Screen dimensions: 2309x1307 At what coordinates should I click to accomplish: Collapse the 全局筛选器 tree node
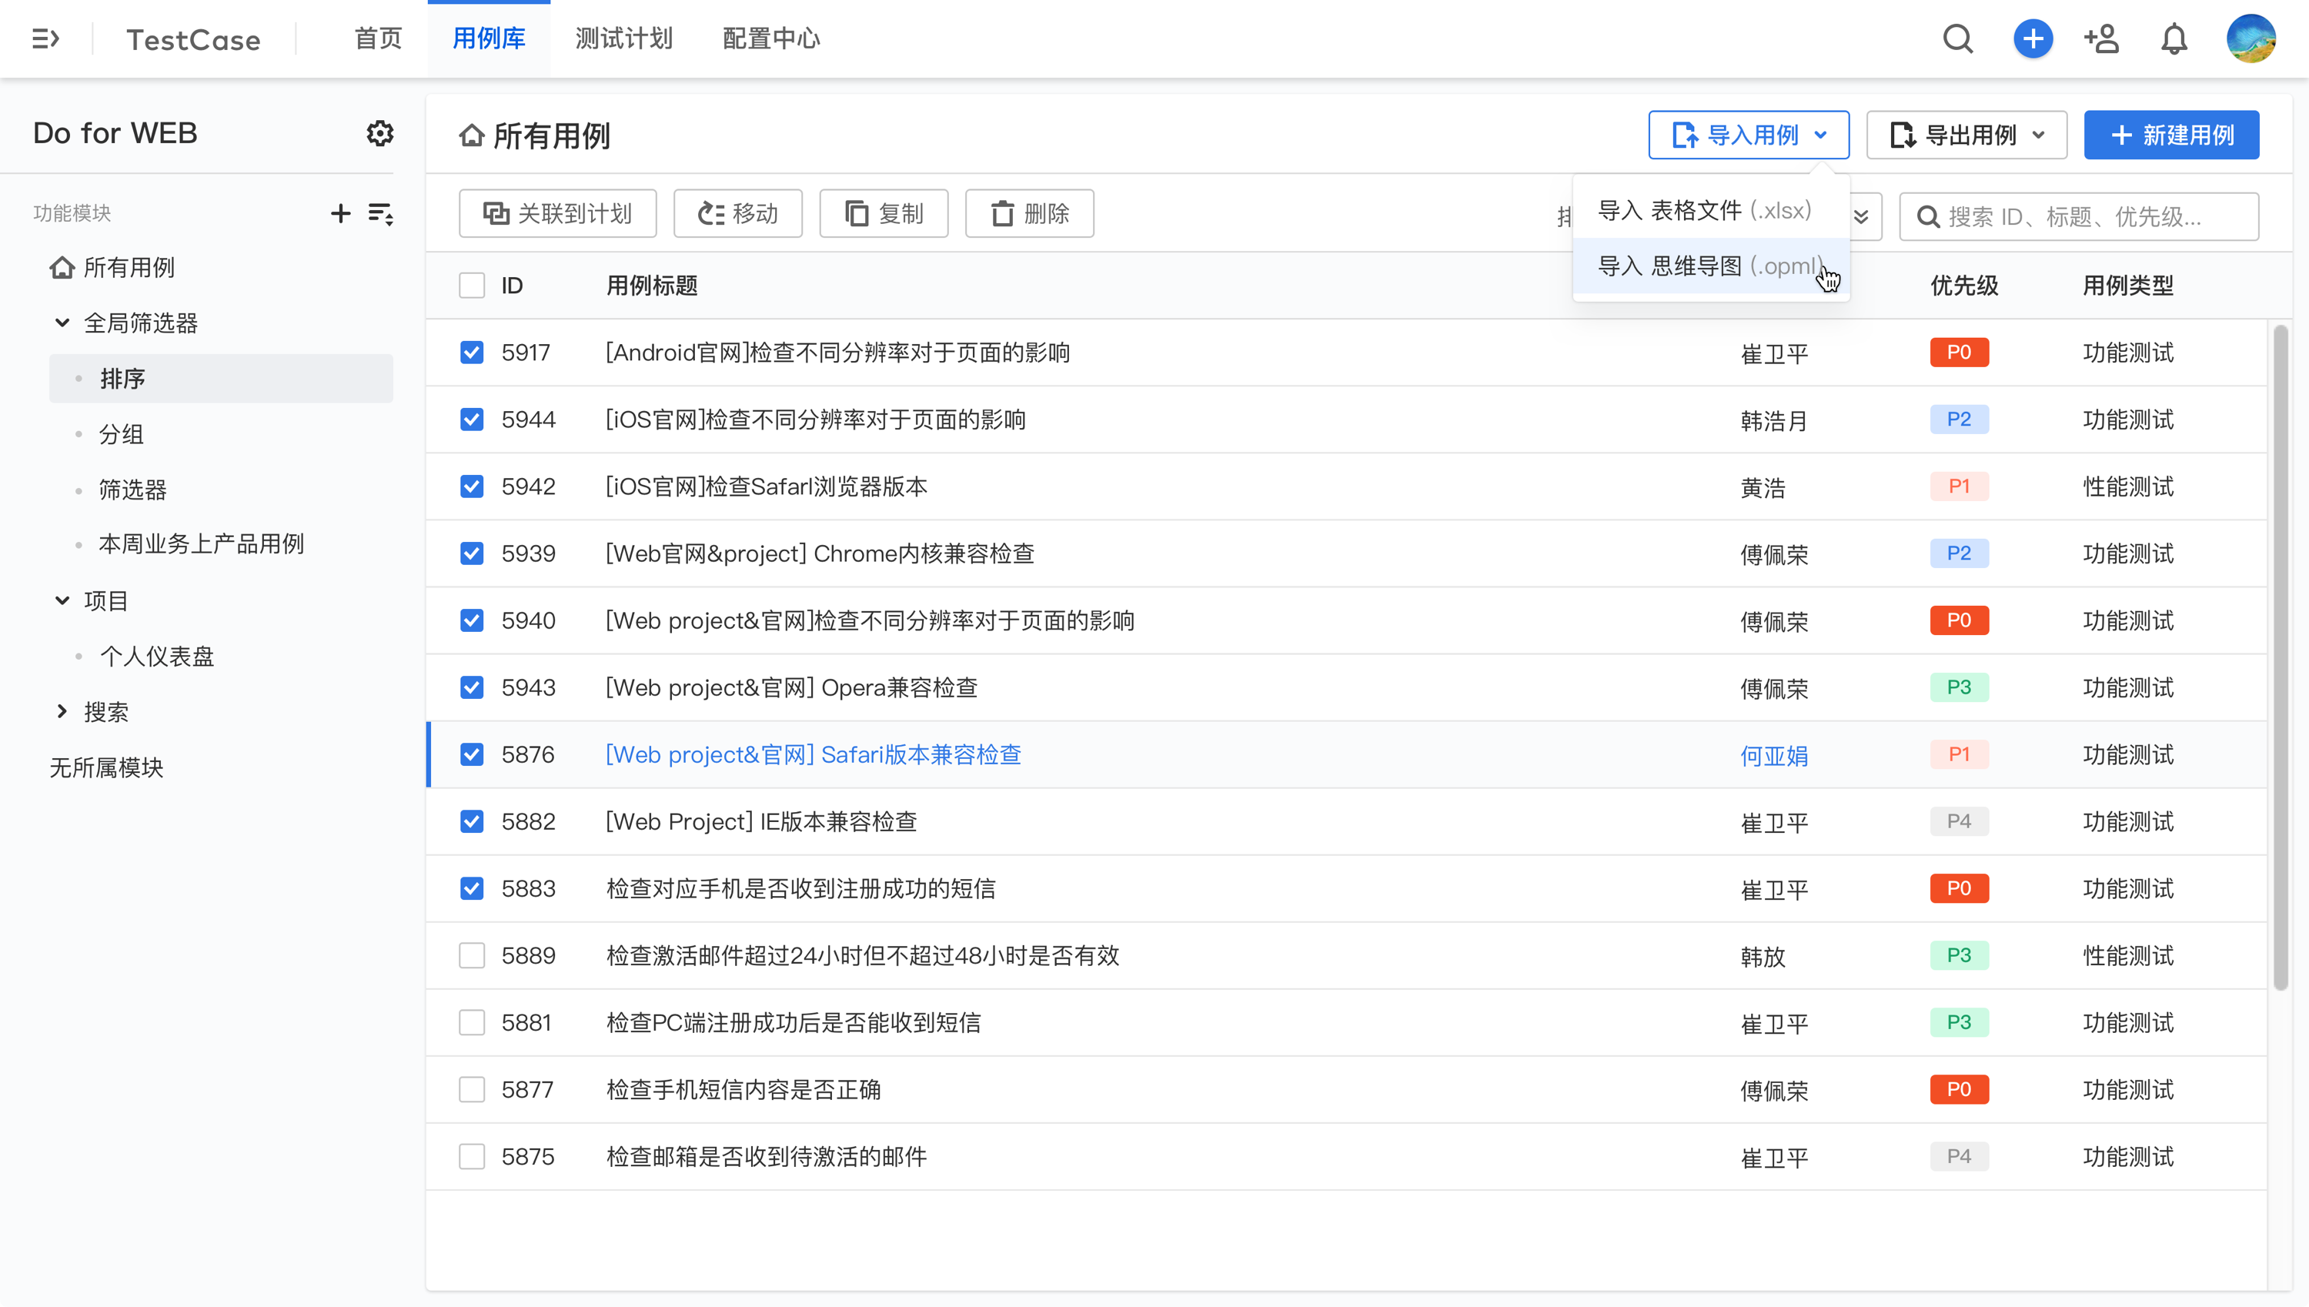pyautogui.click(x=62, y=323)
